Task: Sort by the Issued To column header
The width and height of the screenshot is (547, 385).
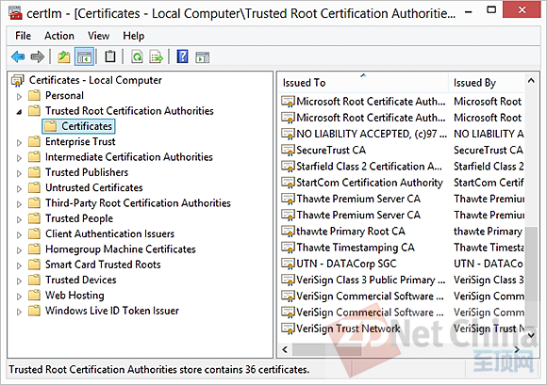Action: coord(363,83)
